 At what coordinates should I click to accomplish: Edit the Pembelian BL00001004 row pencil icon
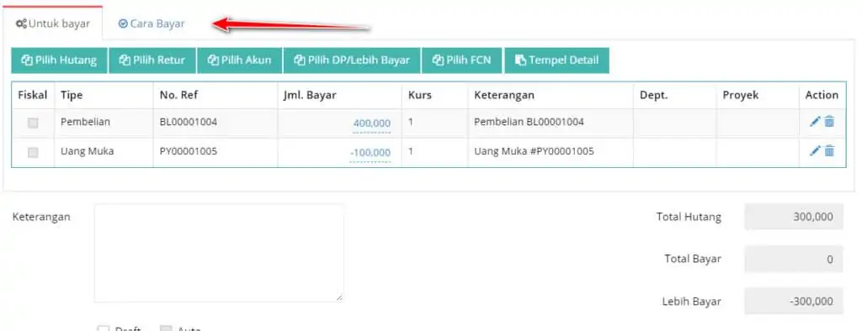[x=815, y=122]
